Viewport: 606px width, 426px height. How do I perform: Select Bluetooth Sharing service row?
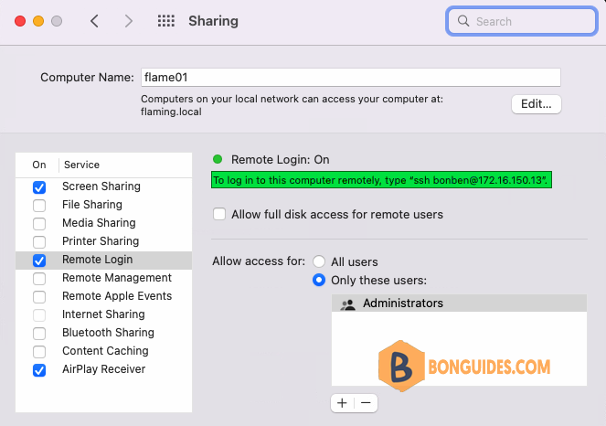click(x=103, y=333)
